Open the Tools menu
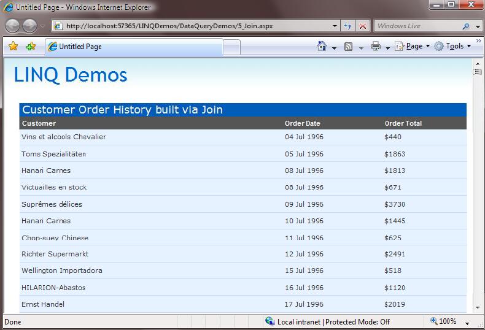Image resolution: width=485 pixels, height=330 pixels. point(452,46)
